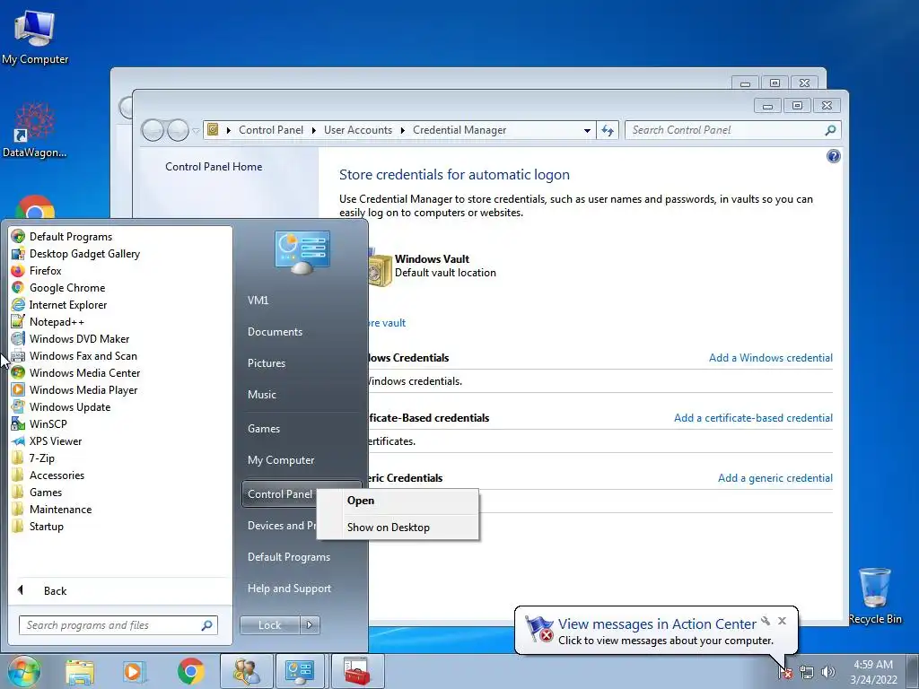The width and height of the screenshot is (919, 689).
Task: Open Documents from the Start menu
Action: [x=275, y=332]
